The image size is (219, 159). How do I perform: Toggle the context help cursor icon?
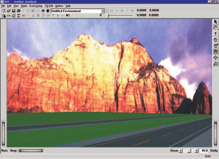(68, 15)
